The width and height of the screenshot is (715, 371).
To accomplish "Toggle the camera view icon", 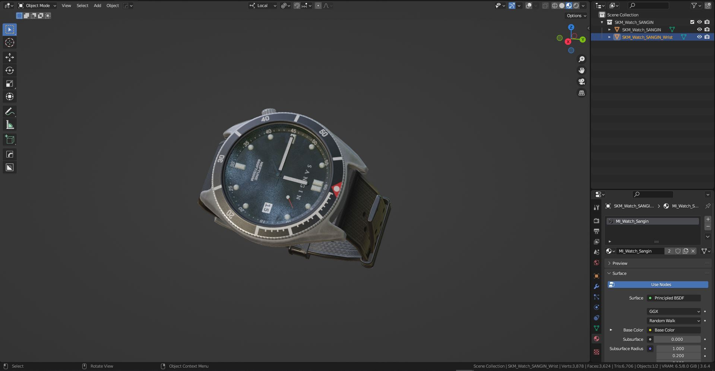I will pos(582,82).
